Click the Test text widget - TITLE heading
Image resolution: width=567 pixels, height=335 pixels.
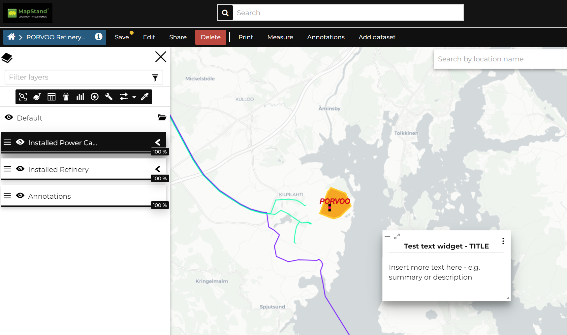tap(446, 246)
